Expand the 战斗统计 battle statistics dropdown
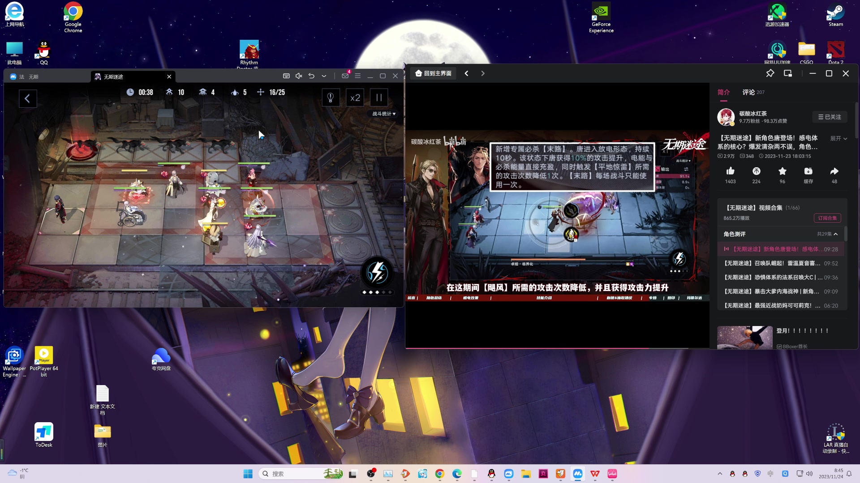Image resolution: width=860 pixels, height=483 pixels. (384, 114)
